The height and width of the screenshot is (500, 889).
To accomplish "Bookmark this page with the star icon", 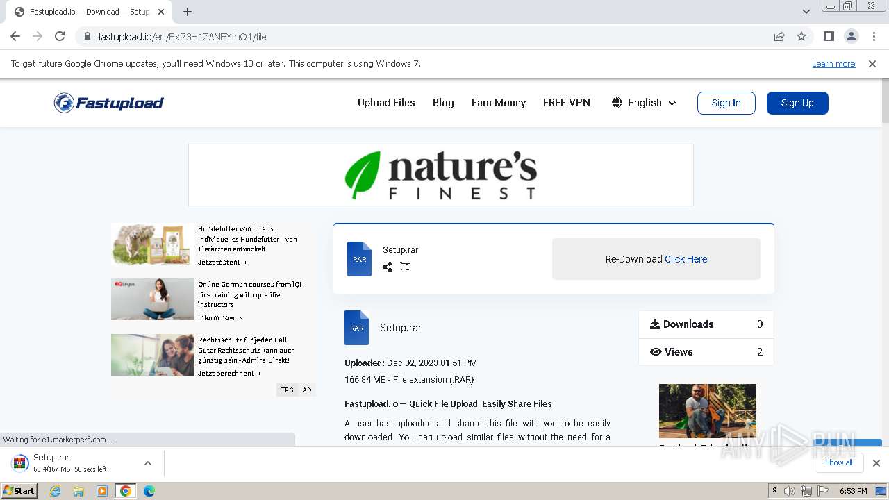I will pos(801,36).
